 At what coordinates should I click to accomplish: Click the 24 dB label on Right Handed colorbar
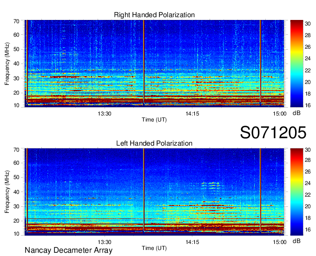tap(308, 58)
